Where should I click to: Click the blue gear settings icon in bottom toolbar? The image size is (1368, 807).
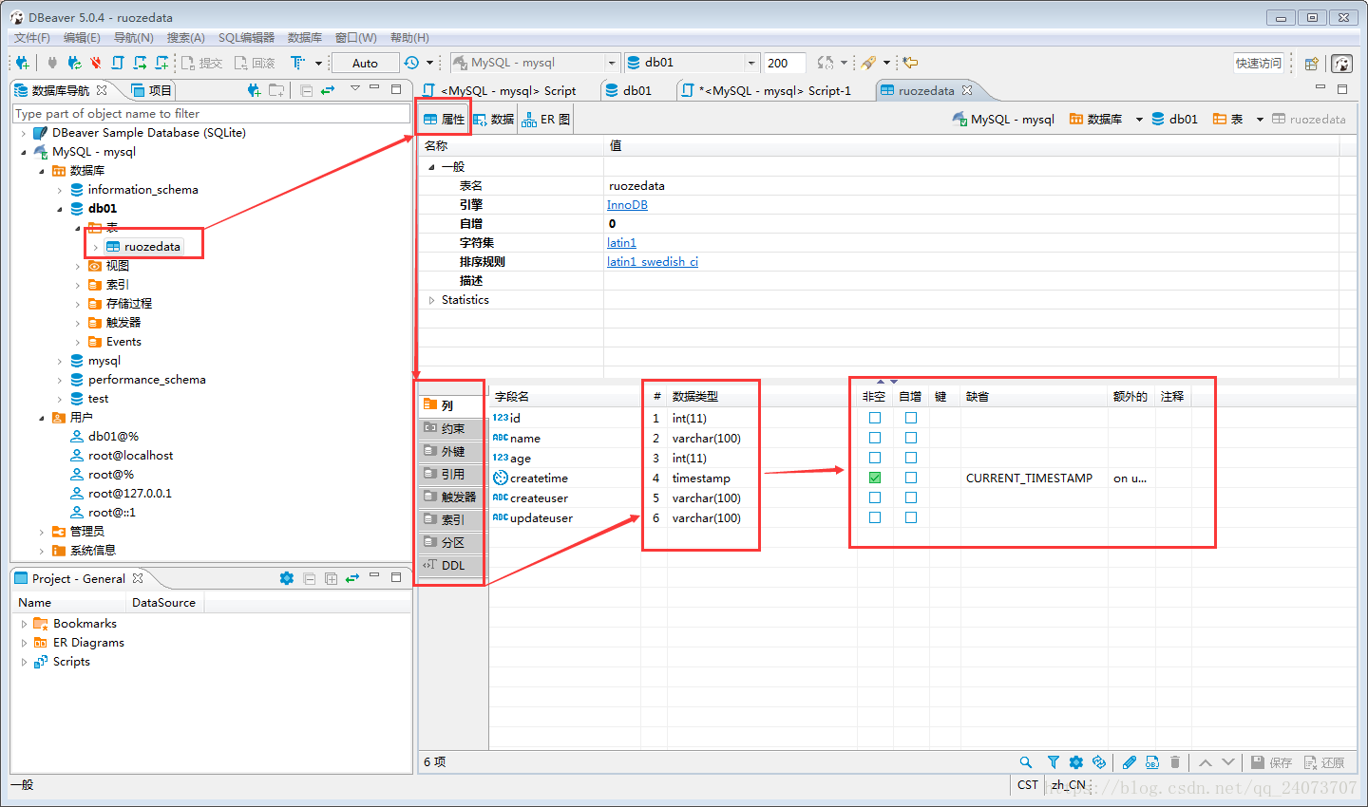(x=1075, y=762)
